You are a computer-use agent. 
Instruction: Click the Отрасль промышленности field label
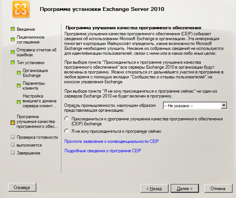coord(110,108)
